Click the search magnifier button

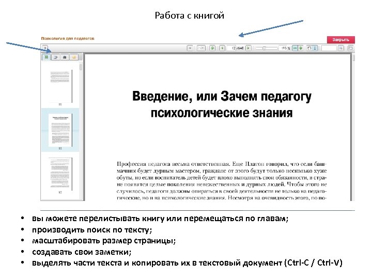[341, 48]
